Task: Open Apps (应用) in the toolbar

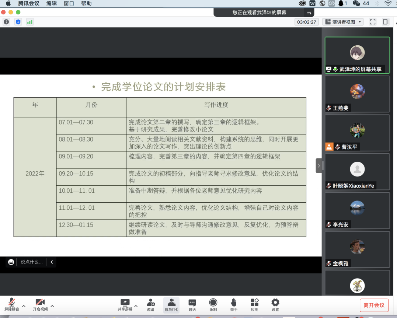Action: tap(254, 305)
